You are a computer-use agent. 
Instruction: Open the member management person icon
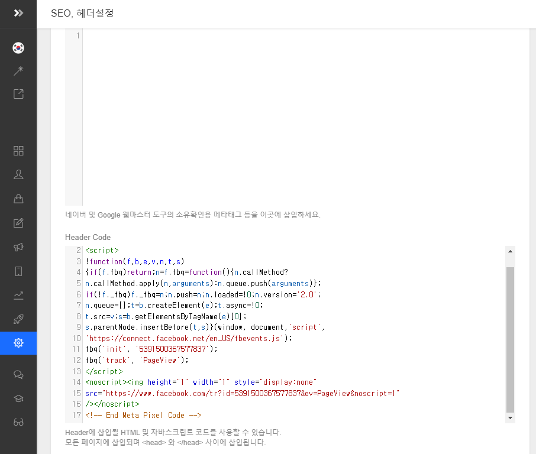[x=18, y=174]
